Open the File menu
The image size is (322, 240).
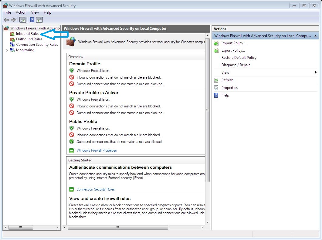8,12
